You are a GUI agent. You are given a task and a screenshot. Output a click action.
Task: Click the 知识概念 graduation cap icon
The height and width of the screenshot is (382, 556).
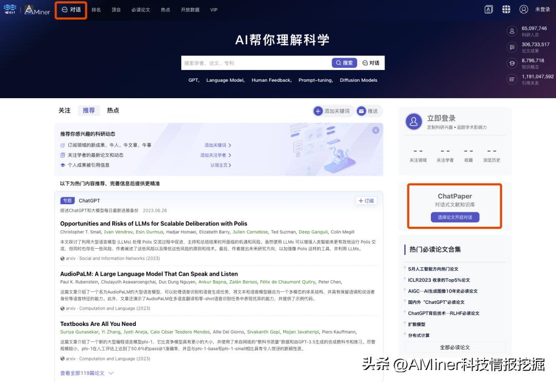click(511, 63)
